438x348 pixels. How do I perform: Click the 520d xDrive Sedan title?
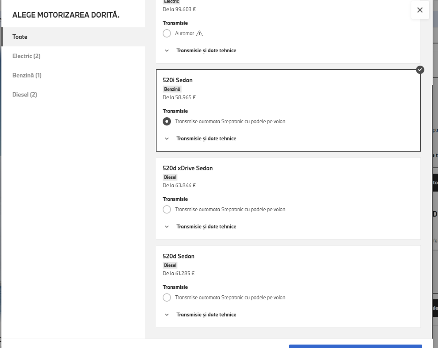coord(188,168)
